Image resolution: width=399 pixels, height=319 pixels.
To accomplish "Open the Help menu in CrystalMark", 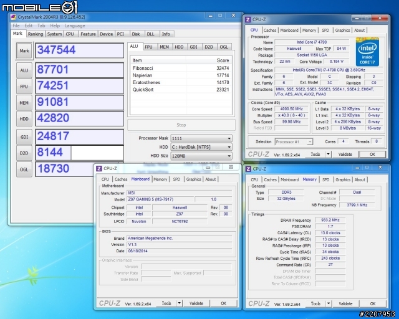I will click(x=55, y=26).
